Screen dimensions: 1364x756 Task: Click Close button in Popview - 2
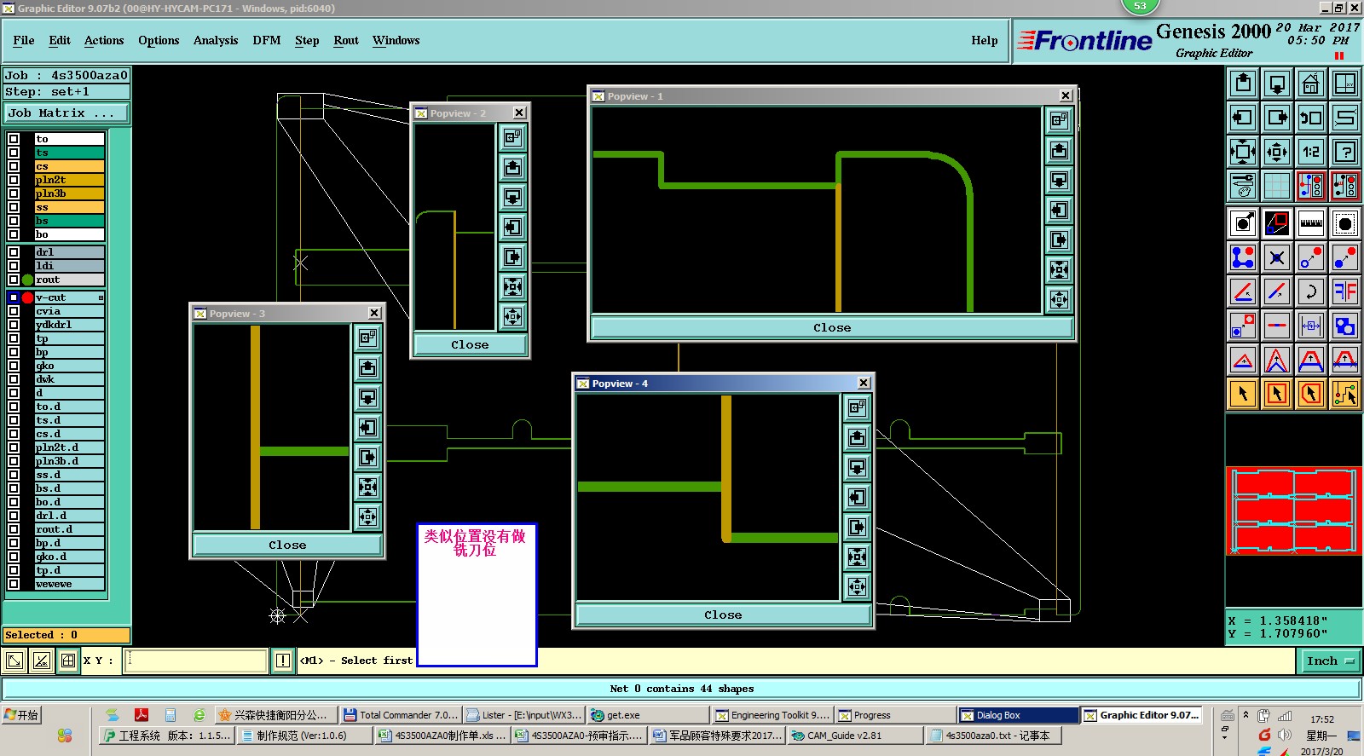(x=470, y=344)
